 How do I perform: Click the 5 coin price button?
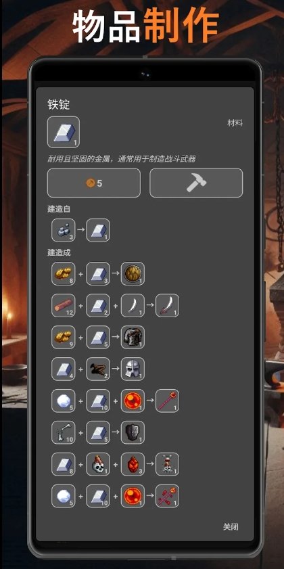pos(93,183)
